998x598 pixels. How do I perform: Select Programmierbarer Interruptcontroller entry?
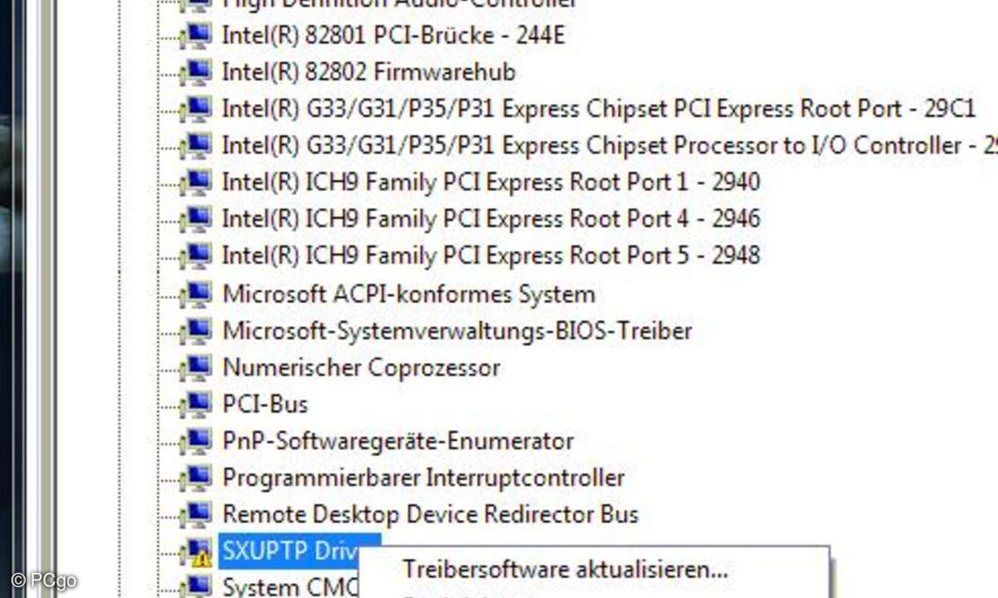(x=423, y=478)
